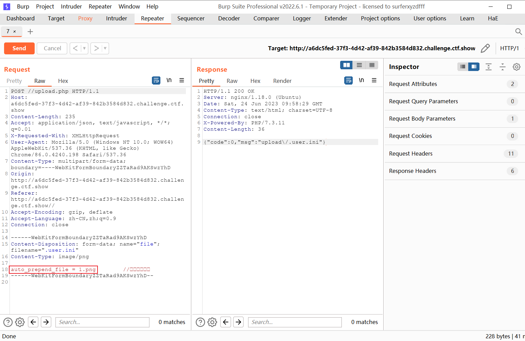Edit target with pencil icon
The width and height of the screenshot is (525, 341).
click(x=485, y=48)
